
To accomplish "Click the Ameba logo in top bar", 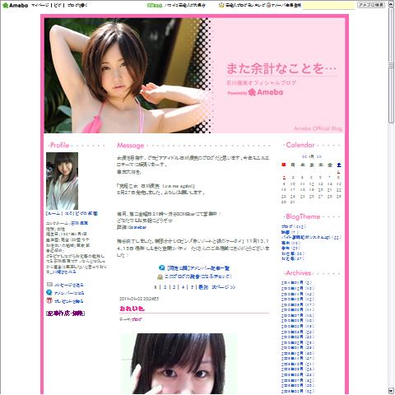I will [x=16, y=5].
